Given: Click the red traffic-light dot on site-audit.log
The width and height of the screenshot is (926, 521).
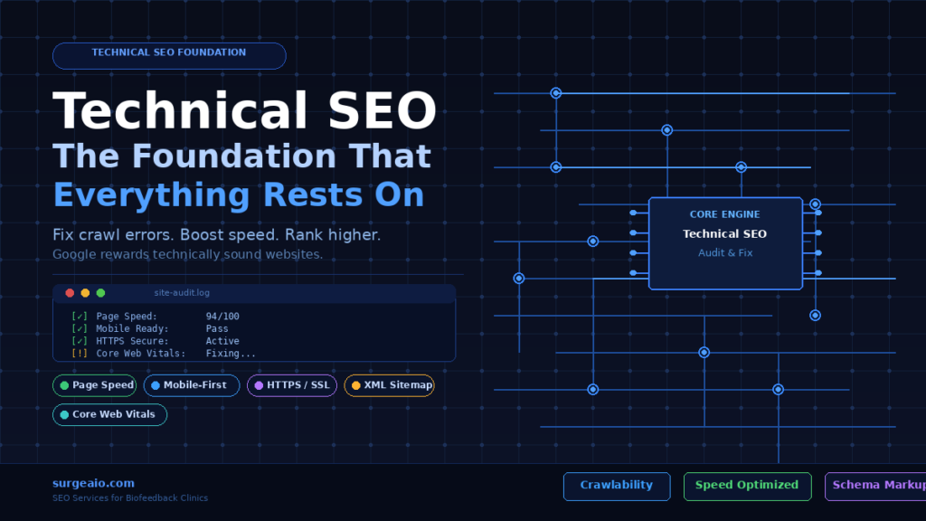Looking at the screenshot, I should [x=70, y=292].
